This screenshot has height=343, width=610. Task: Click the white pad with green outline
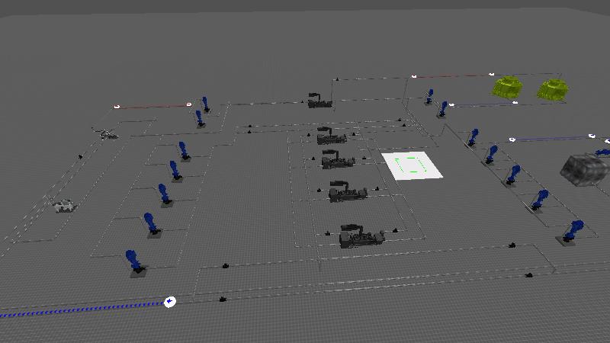tap(411, 165)
